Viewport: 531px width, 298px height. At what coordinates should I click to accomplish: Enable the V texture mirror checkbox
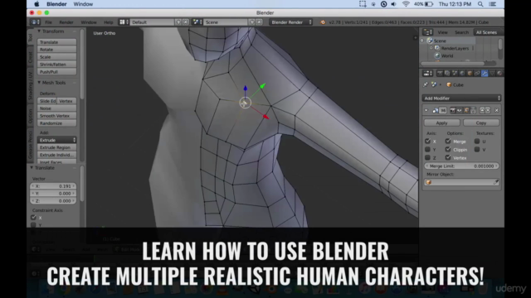tap(477, 149)
